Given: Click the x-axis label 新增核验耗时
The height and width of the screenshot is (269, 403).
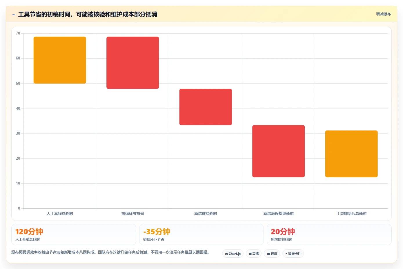Looking at the screenshot, I should [206, 214].
